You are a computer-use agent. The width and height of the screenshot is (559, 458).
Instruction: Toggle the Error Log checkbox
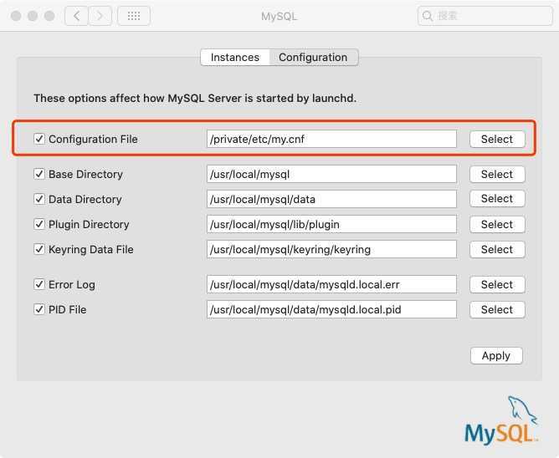(x=39, y=284)
